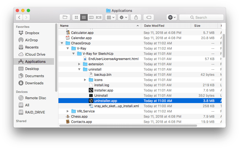The height and width of the screenshot is (148, 239).
Task: Sort by Name column header
Action: pyautogui.click(x=100, y=26)
